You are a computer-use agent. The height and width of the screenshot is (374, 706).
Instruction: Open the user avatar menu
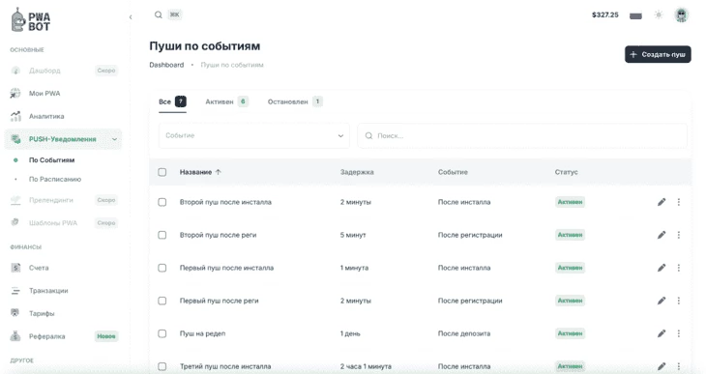(681, 14)
